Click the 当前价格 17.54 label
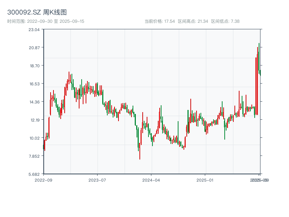Screen dimensions: 289x217 (x=160, y=21)
